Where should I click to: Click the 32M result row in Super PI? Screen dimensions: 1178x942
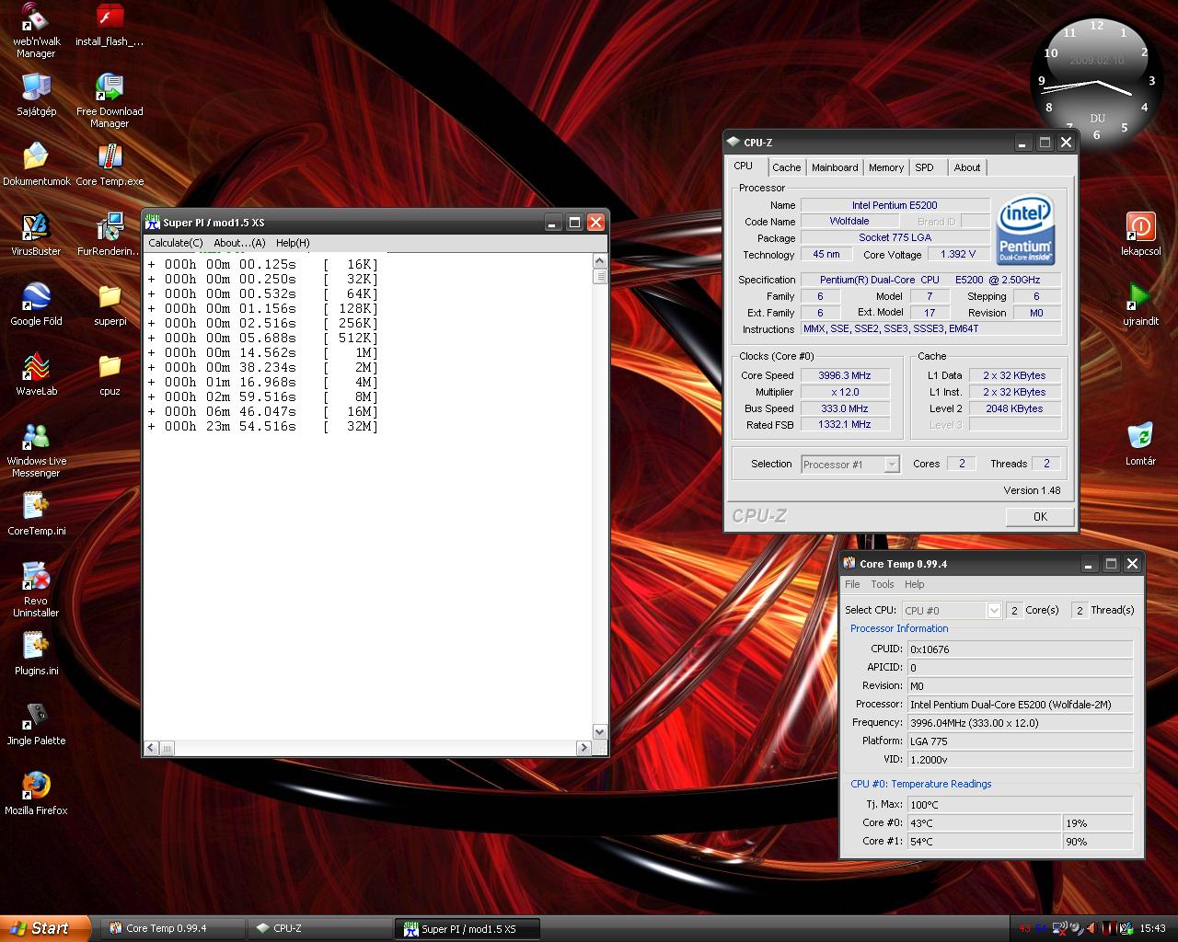tap(263, 427)
